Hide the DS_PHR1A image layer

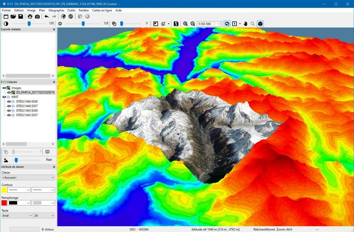coord(9,93)
